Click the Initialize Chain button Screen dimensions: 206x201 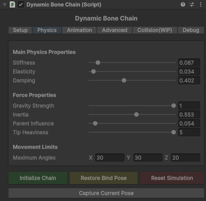38,178
